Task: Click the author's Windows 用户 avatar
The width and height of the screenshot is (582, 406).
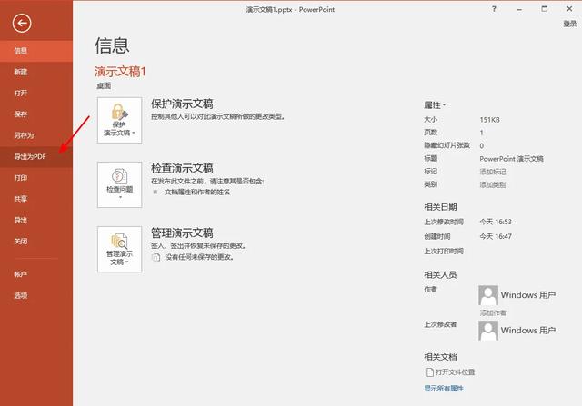Action: (488, 295)
